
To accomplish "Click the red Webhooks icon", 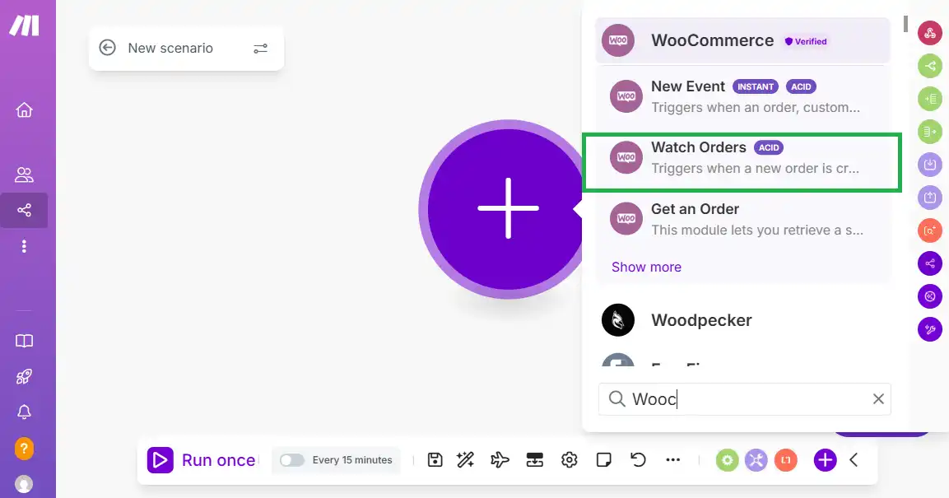I will coord(930,33).
